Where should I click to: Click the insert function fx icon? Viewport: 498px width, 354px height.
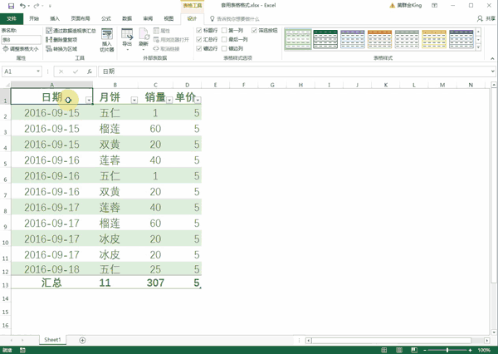coord(89,72)
